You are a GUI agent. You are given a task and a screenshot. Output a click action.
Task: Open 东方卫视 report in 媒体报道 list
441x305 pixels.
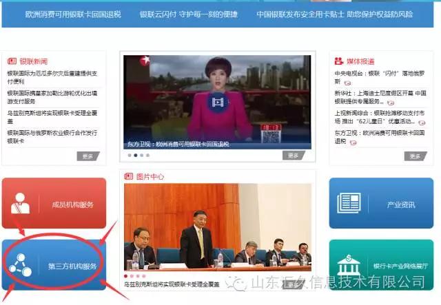point(380,136)
